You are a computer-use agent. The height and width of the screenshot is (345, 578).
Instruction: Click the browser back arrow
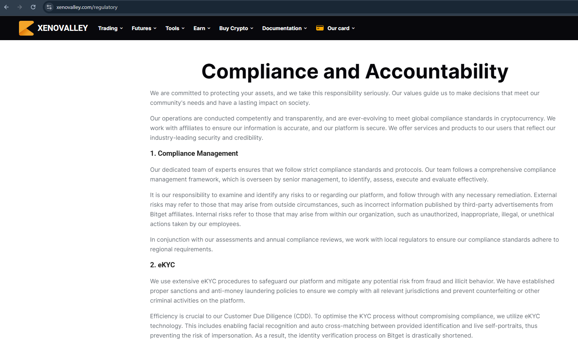point(6,7)
